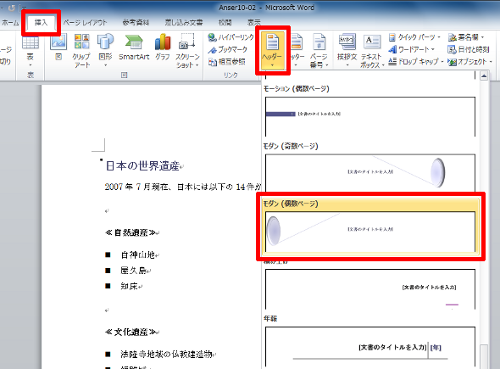Open the References (参考資料) tab
The image size is (500, 369).
pyautogui.click(x=136, y=23)
